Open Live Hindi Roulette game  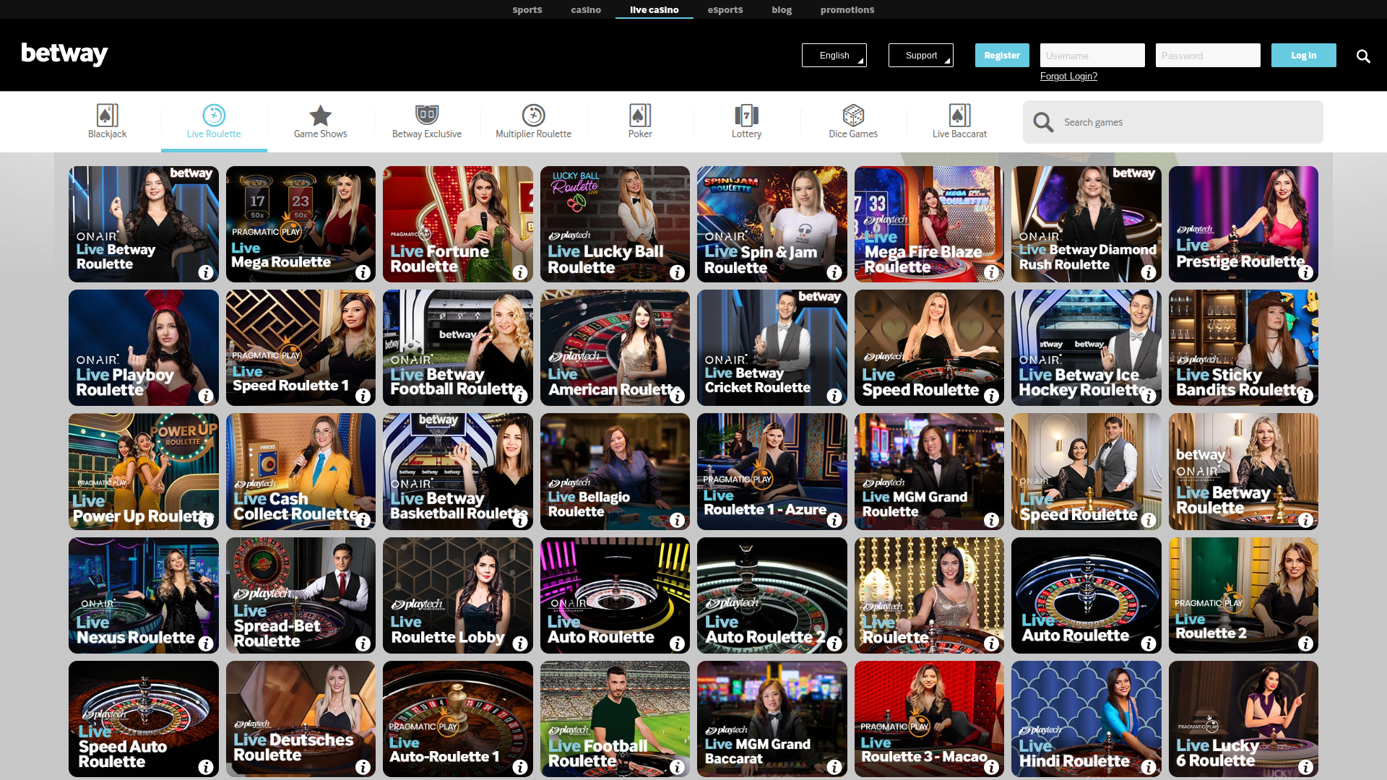[x=1086, y=719]
